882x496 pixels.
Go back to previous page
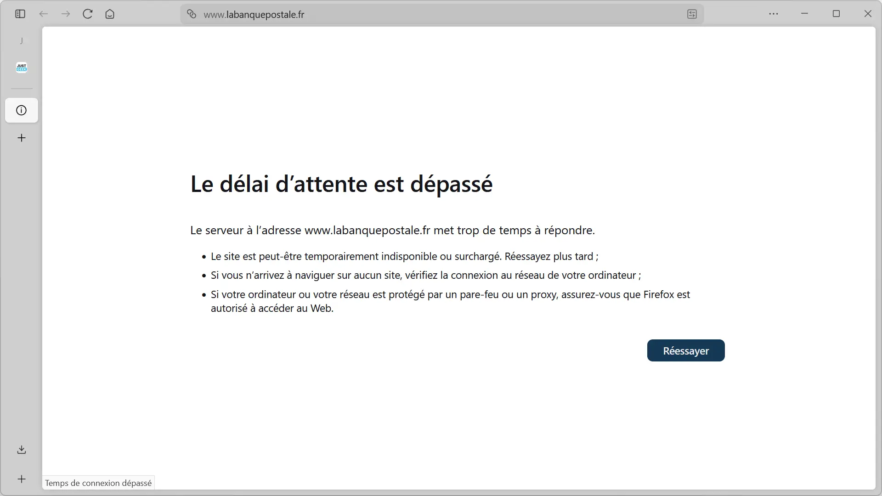click(x=44, y=14)
